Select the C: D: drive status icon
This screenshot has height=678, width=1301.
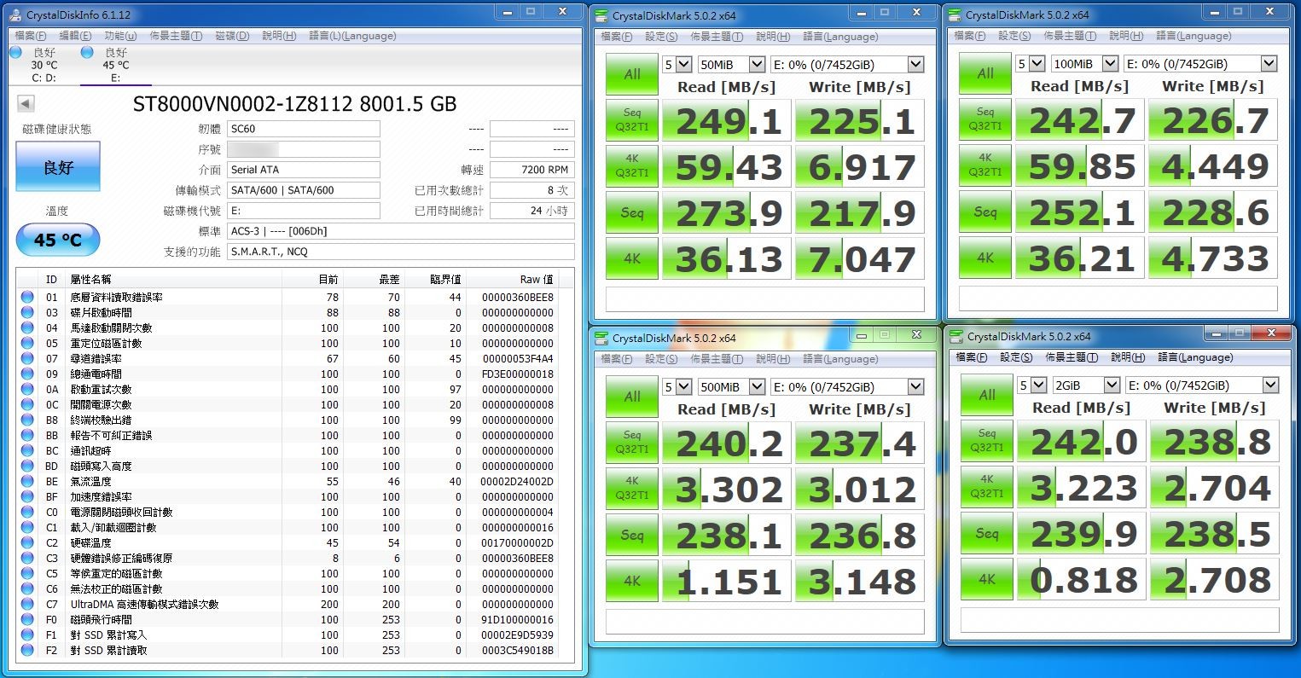click(15, 52)
